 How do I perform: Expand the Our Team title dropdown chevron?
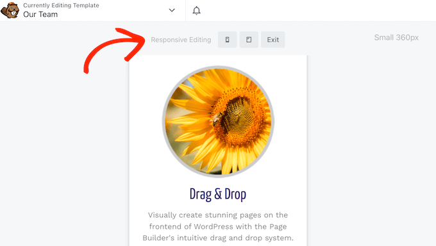(x=172, y=10)
